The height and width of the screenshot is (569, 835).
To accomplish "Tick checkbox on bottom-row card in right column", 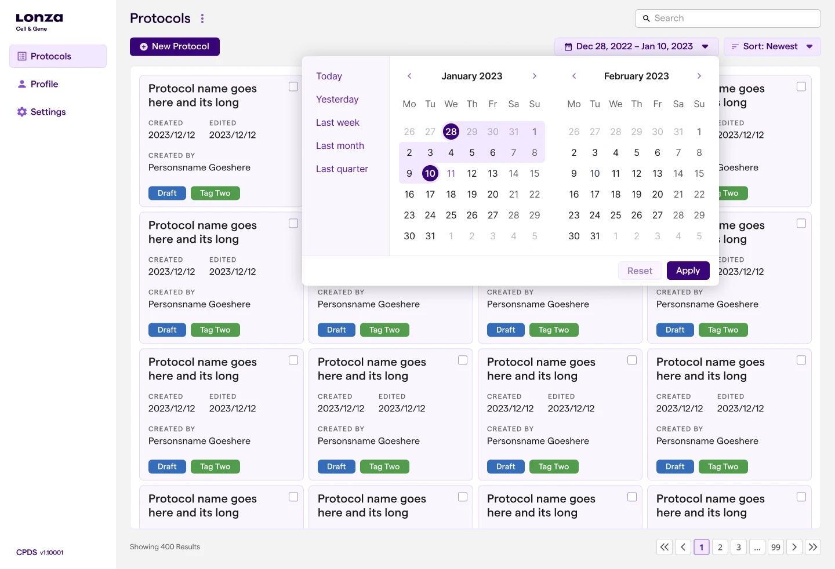I will pos(801,497).
